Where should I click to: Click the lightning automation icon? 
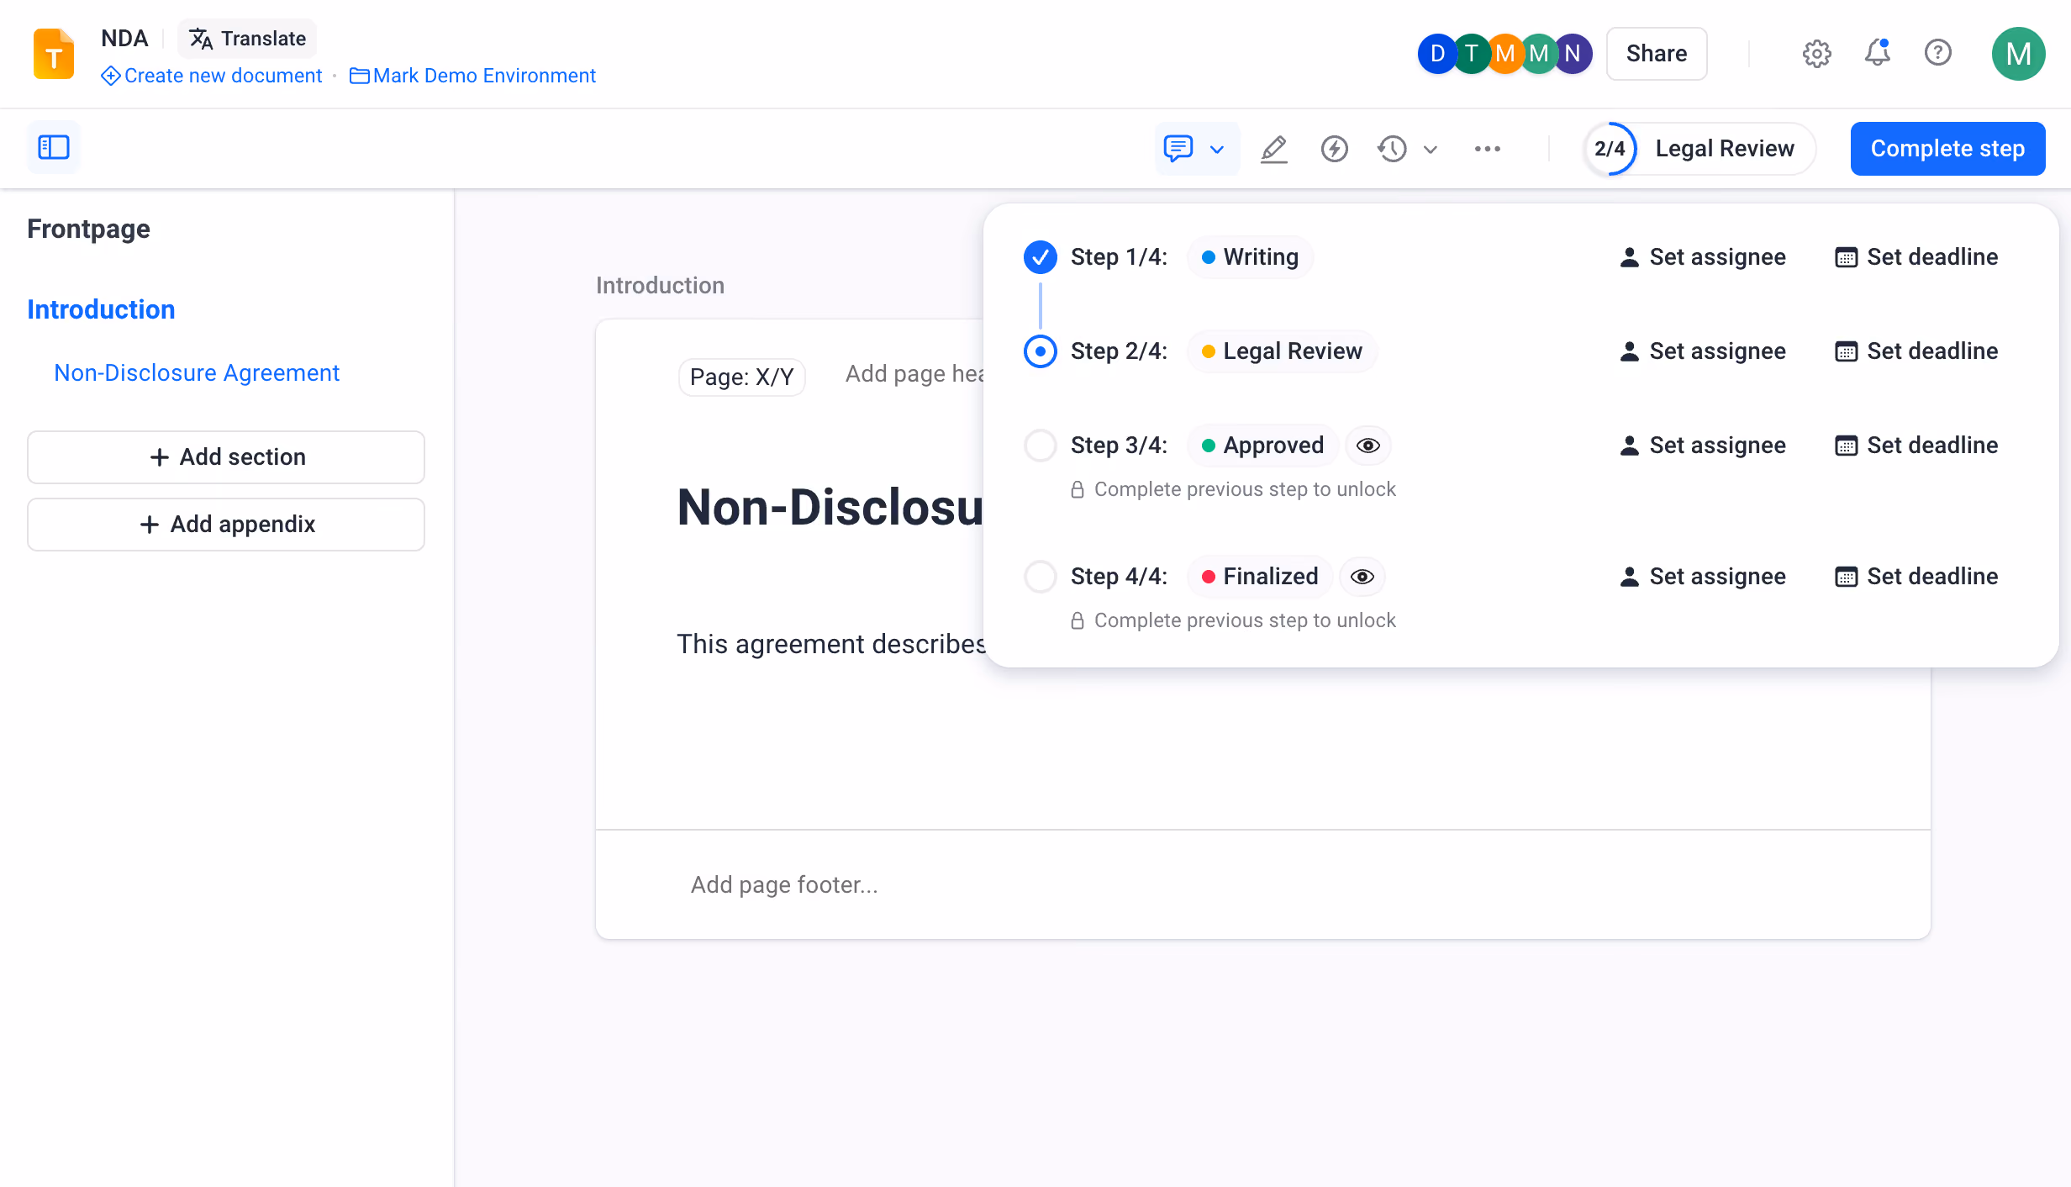tap(1335, 149)
